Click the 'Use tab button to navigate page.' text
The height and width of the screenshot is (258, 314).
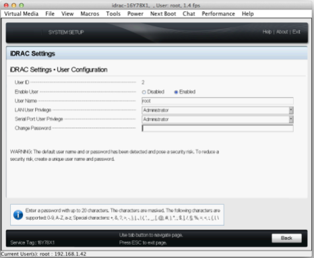[151, 235]
